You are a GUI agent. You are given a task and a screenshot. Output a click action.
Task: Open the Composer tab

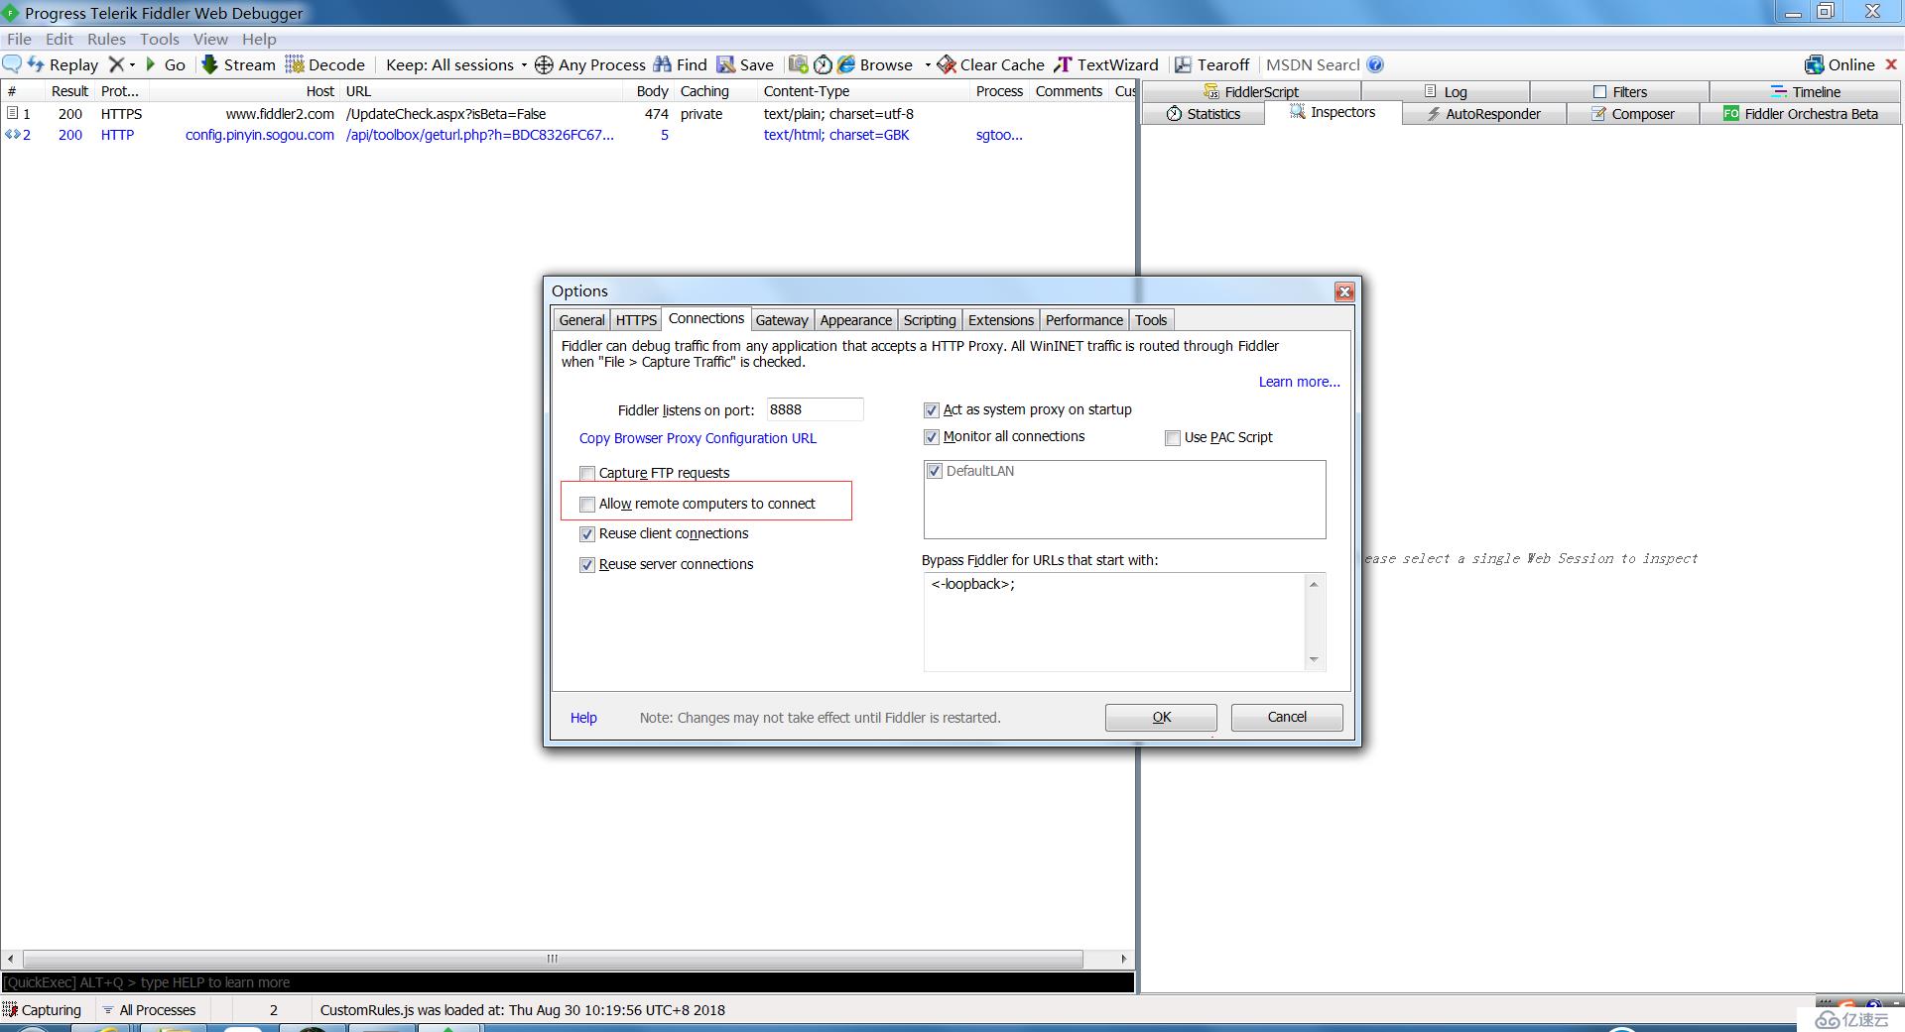tap(1633, 114)
